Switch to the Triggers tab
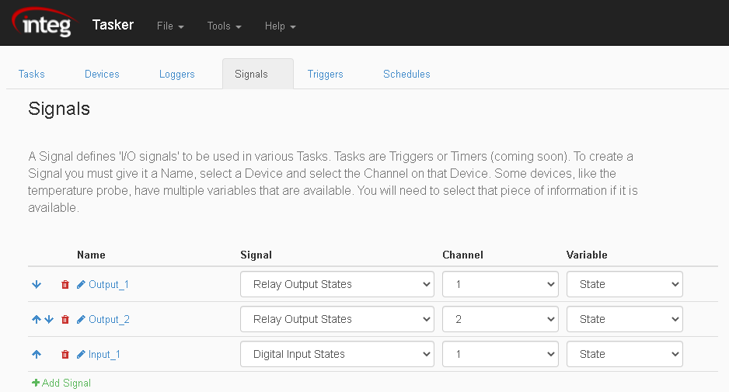The height and width of the screenshot is (392, 729). [325, 74]
